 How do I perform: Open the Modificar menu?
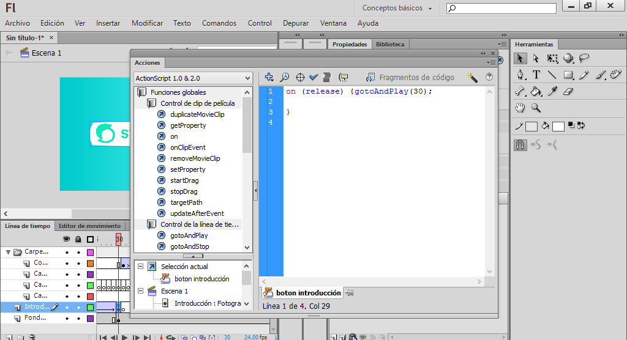coord(147,23)
